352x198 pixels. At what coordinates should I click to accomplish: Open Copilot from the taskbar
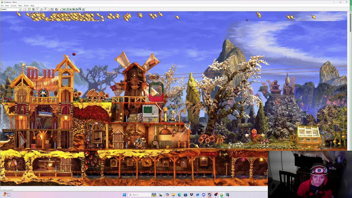point(167,195)
